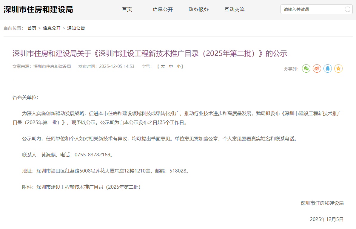Open the 信息公开 top navigation menu
The height and width of the screenshot is (229, 356).
click(x=163, y=10)
